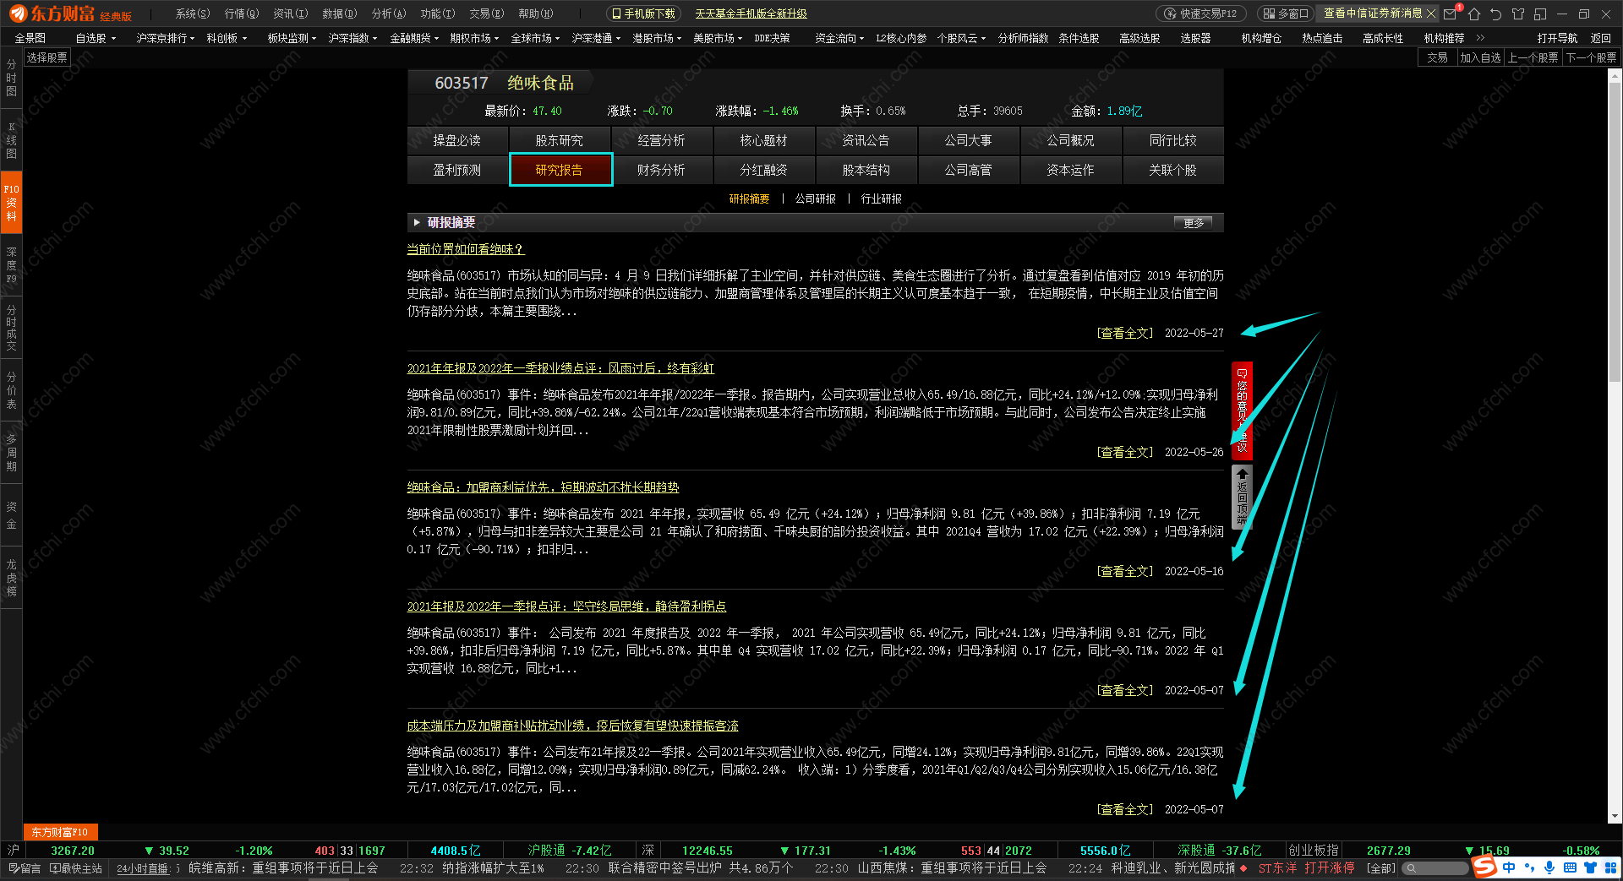Click 更多 button in 研报摘要 header
Viewport: 1623px width, 881px height.
pyautogui.click(x=1194, y=222)
